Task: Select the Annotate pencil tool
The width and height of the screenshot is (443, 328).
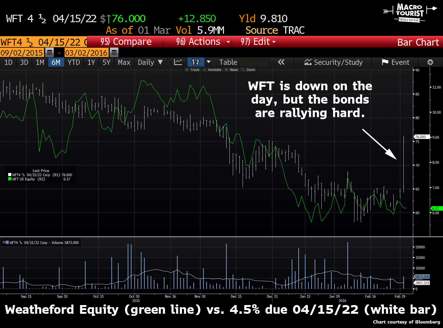Action: [x=212, y=70]
